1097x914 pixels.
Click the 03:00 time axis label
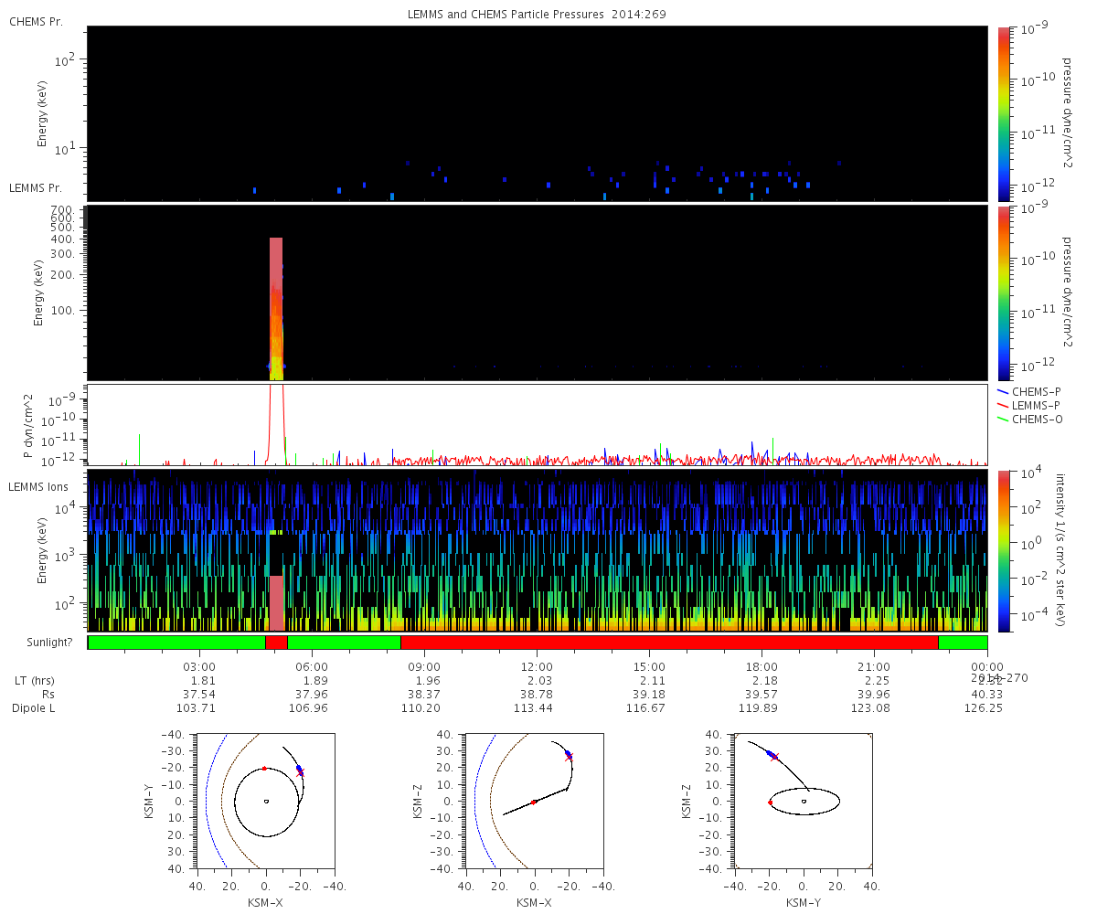coord(199,667)
